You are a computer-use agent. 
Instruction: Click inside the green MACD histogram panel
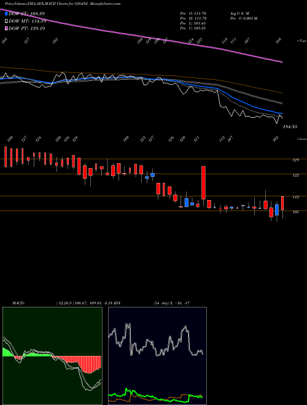(52, 356)
